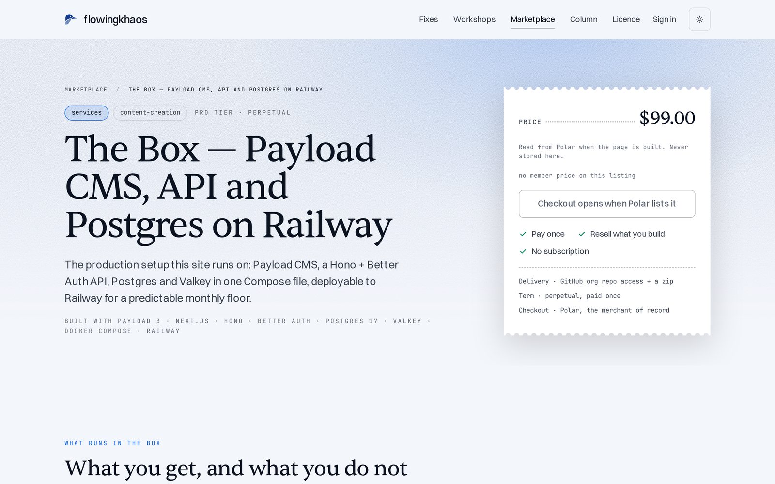Click 'no member price on this listing' text
The height and width of the screenshot is (484, 775).
[x=577, y=176]
